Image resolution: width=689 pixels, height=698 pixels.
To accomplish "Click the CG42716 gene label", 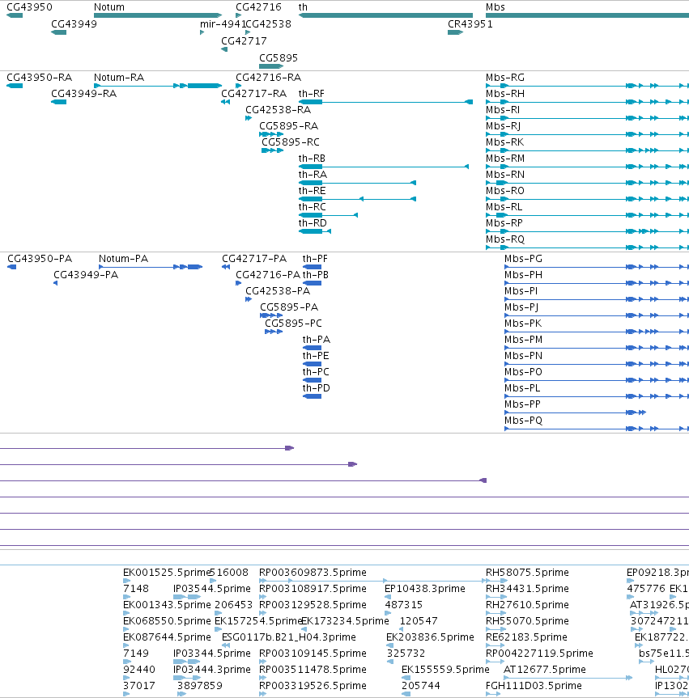I will (x=258, y=7).
